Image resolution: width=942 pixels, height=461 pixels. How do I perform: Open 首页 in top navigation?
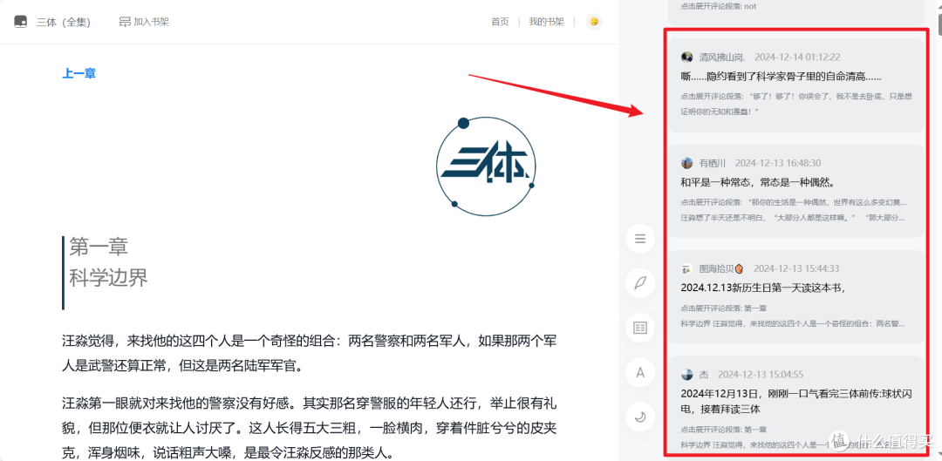[500, 22]
